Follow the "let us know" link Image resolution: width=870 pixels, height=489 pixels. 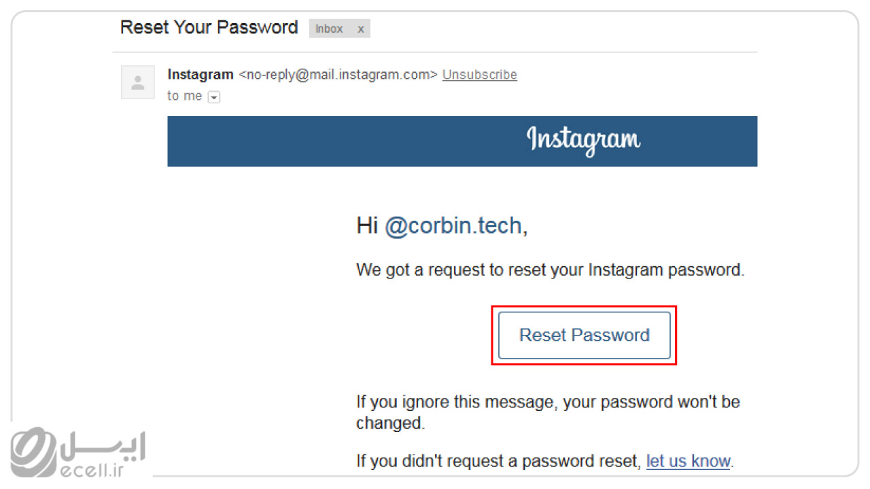(688, 461)
